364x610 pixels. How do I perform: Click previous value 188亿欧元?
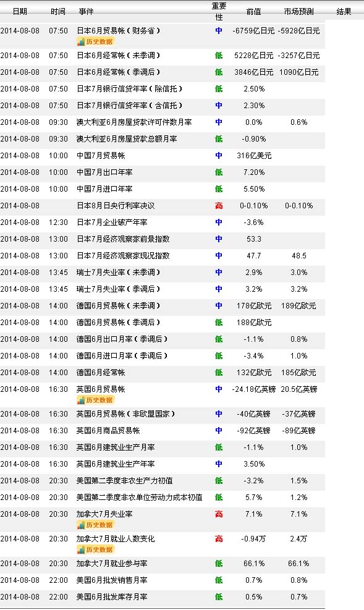[x=253, y=323]
